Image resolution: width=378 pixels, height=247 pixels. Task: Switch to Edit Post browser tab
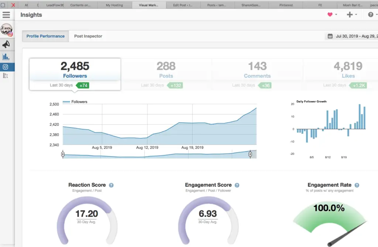click(x=183, y=5)
